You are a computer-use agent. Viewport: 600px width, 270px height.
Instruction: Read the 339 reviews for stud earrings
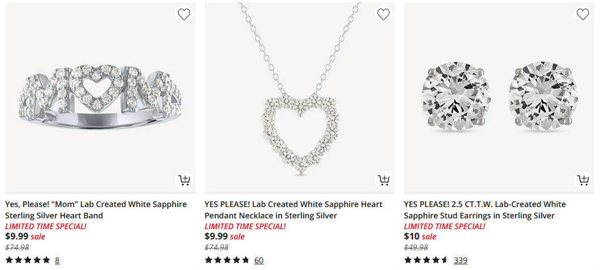(x=460, y=260)
